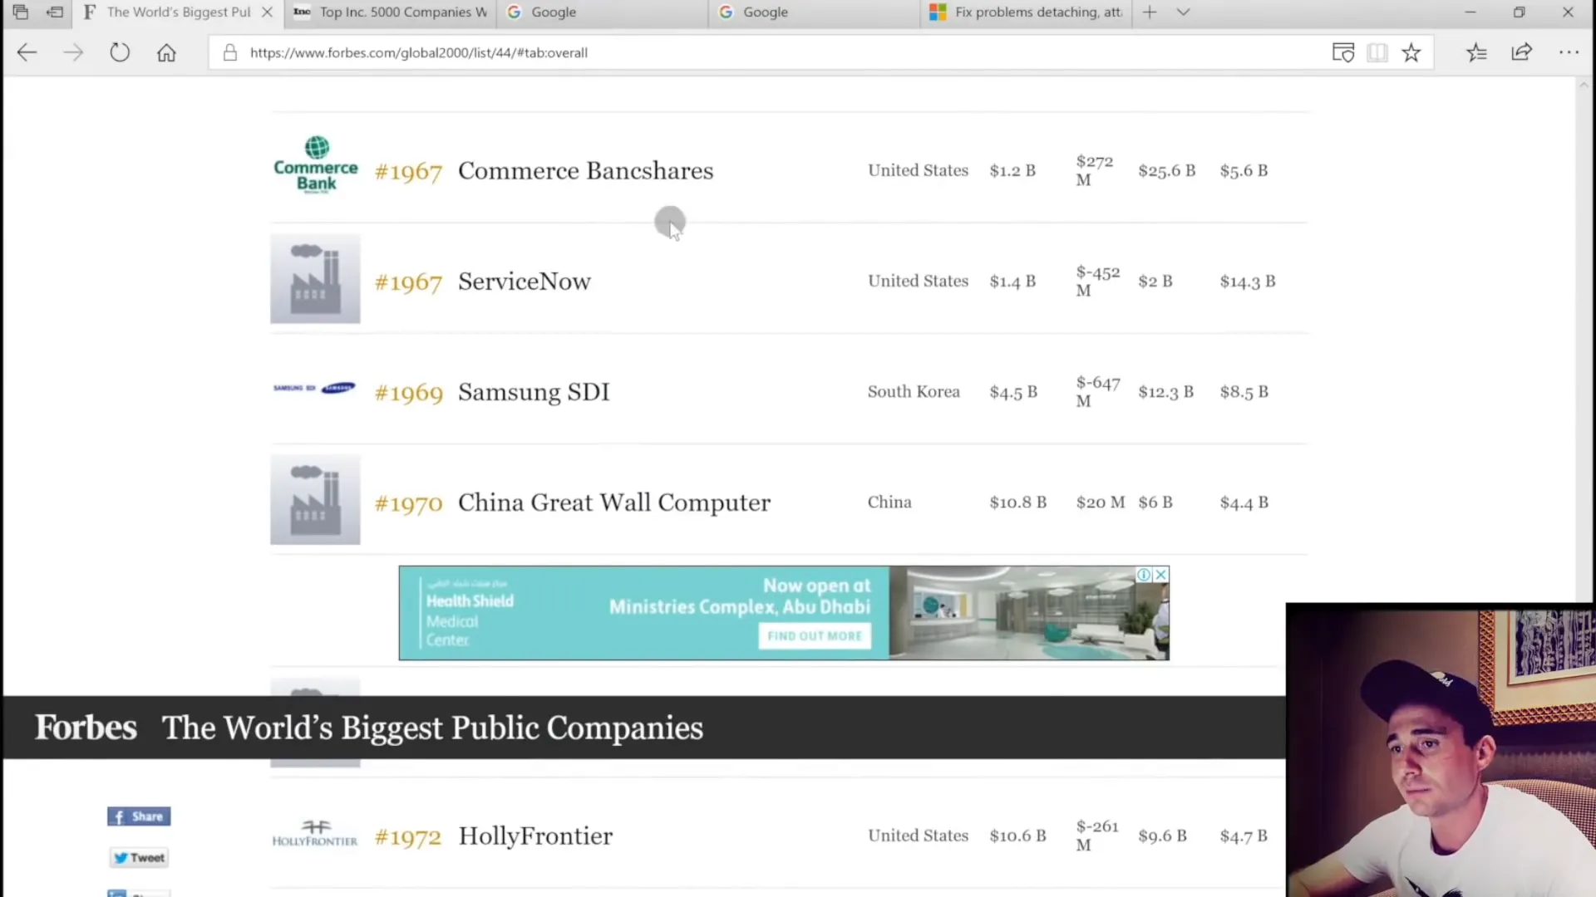Click the $4.7 B value for HollyFrontier
Screen dimensions: 1596x897
1244,836
